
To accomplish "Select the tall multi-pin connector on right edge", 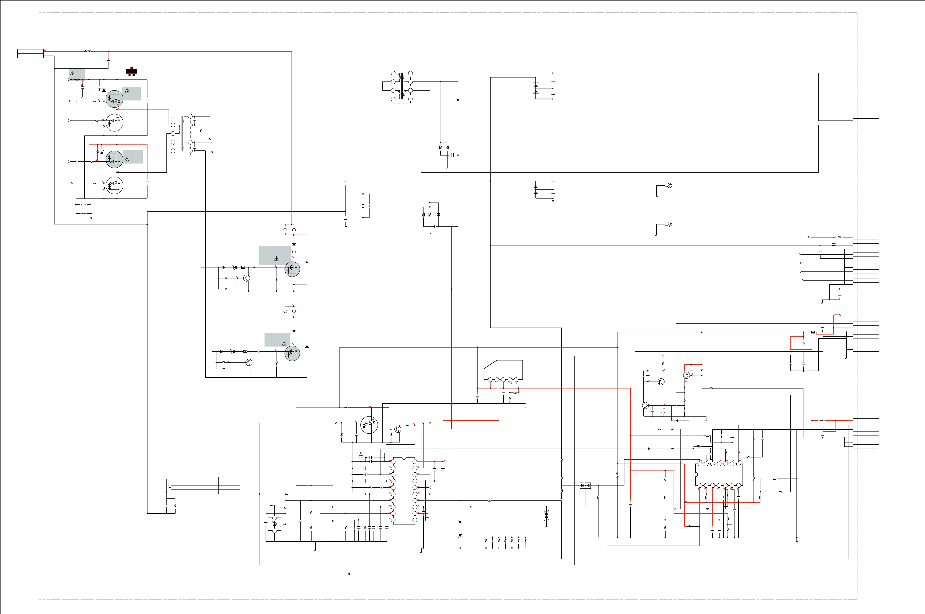I will (865, 263).
